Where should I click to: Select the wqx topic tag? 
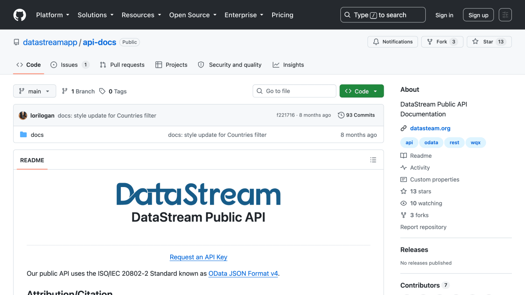coord(476,142)
